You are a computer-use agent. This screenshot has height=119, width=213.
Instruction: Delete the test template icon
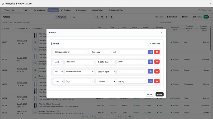[111, 17]
